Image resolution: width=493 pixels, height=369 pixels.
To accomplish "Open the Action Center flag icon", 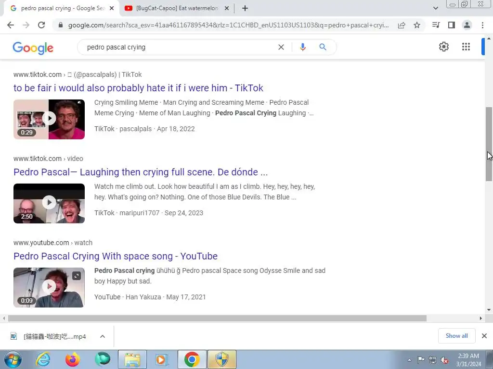I will point(421,360).
